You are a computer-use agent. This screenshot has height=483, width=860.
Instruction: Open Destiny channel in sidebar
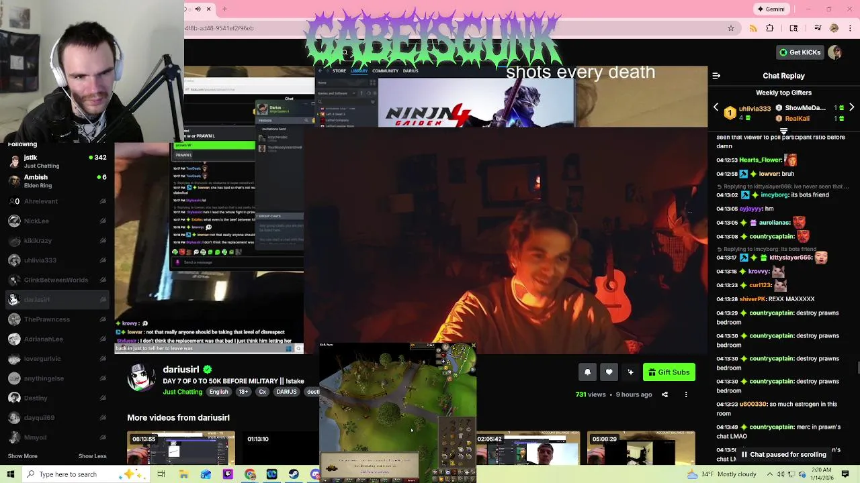coord(57,398)
